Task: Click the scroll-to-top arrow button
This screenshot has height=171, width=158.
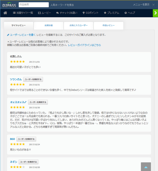Action: pyautogui.click(x=146, y=167)
